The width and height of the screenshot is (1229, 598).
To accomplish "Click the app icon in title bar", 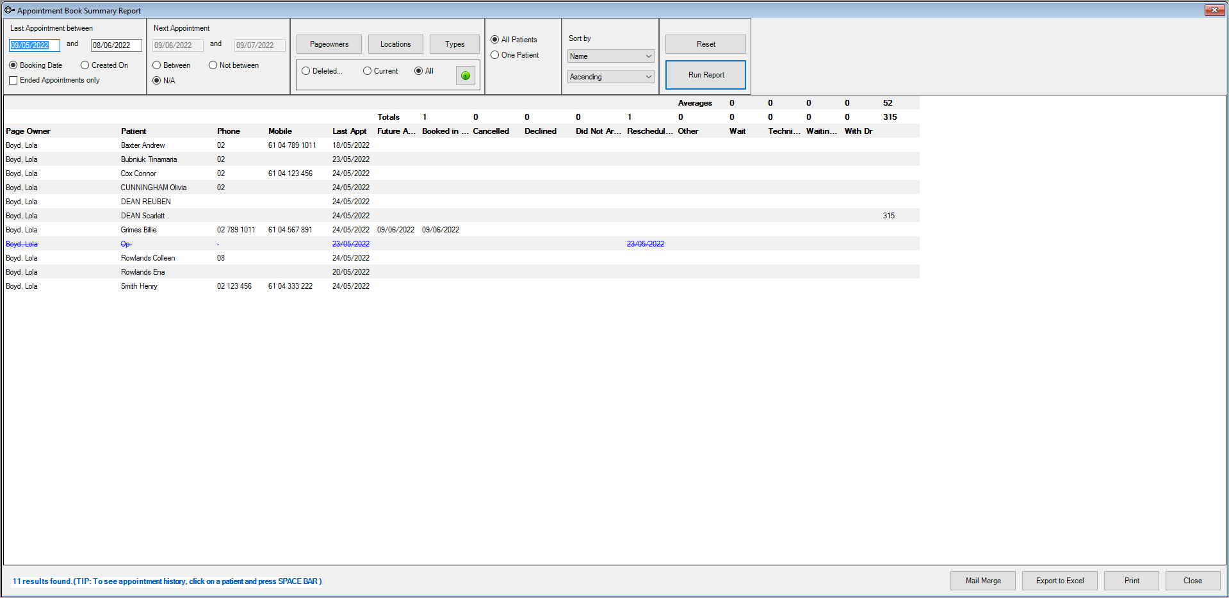I will (x=10, y=10).
